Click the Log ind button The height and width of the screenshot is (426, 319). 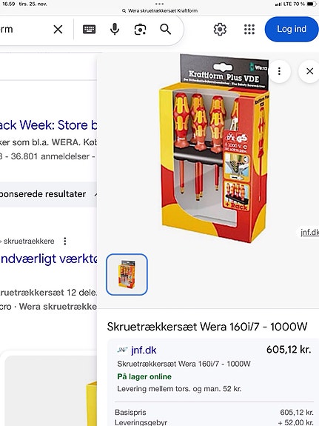coord(292,29)
